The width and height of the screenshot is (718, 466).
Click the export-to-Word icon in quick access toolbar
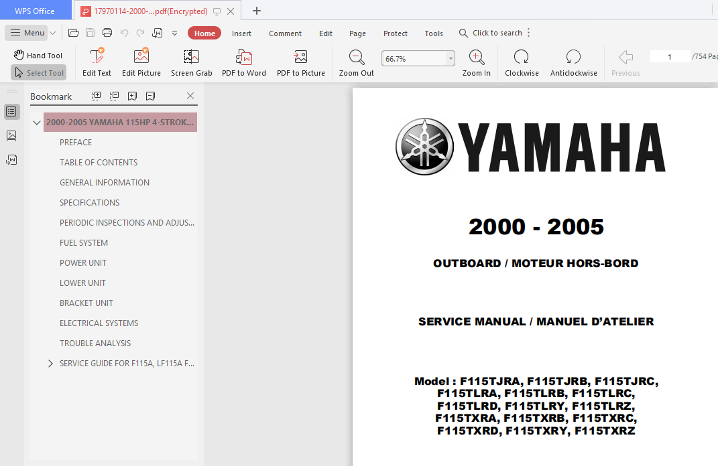(158, 33)
